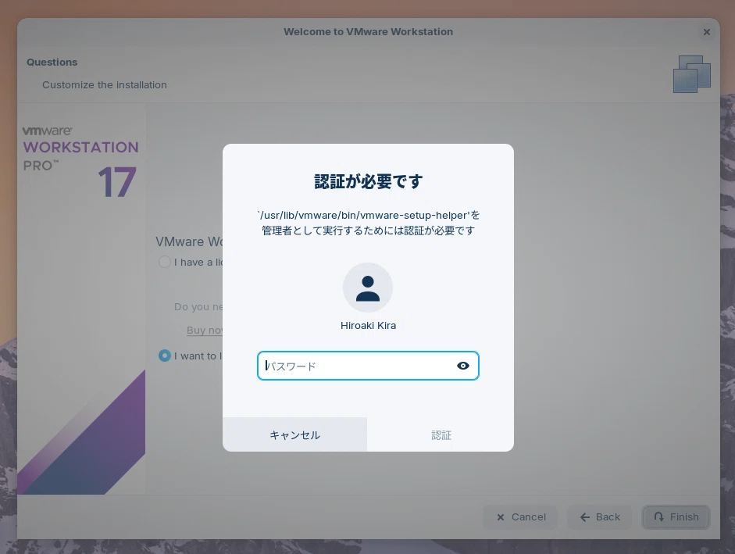Click the Hiroaki Kira username text
Viewport: 735px width, 554px height.
tap(368, 326)
